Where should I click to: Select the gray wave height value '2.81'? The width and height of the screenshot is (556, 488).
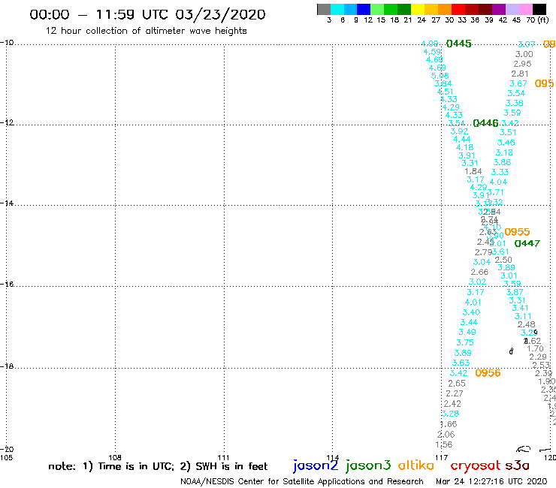(520, 74)
